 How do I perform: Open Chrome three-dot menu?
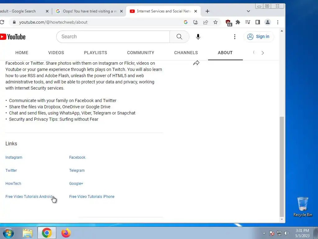(278, 22)
